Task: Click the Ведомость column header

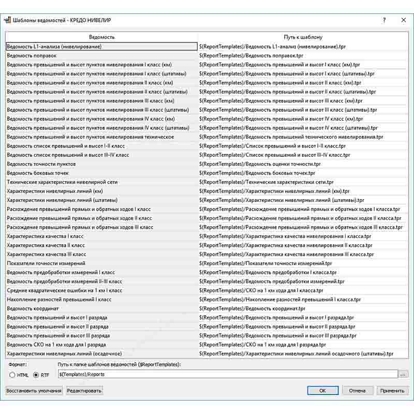Action: click(x=101, y=37)
